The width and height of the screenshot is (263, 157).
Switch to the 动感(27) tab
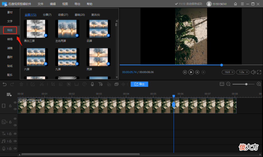[x=63, y=15]
